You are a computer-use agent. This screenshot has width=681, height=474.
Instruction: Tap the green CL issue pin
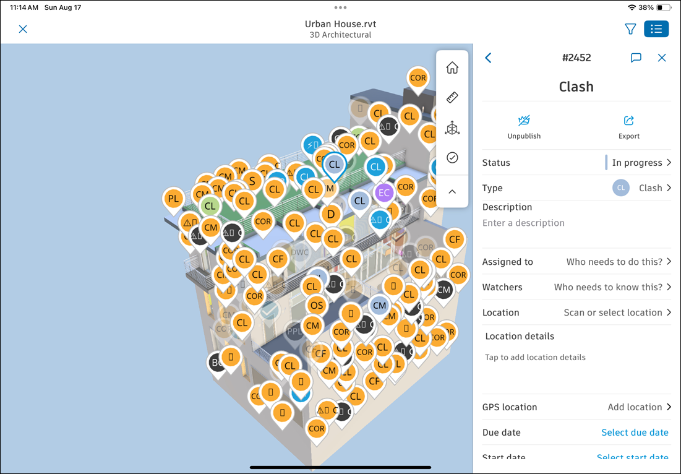210,206
